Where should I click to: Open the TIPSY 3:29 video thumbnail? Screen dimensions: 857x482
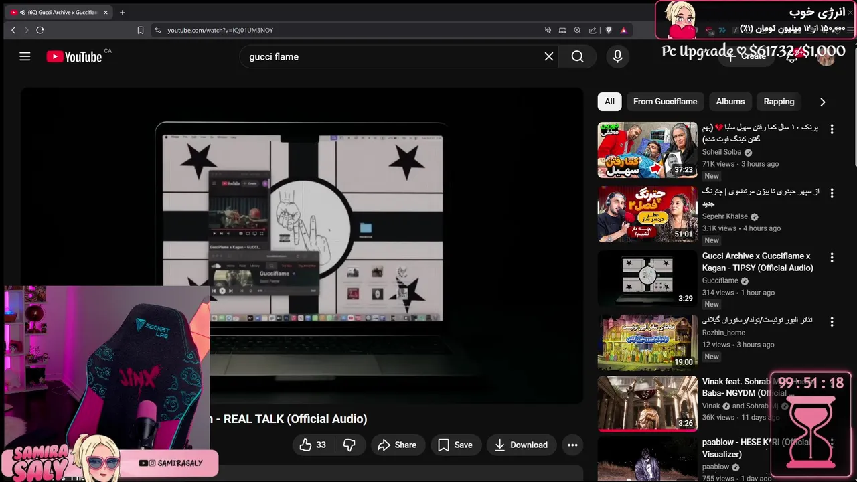[647, 278]
